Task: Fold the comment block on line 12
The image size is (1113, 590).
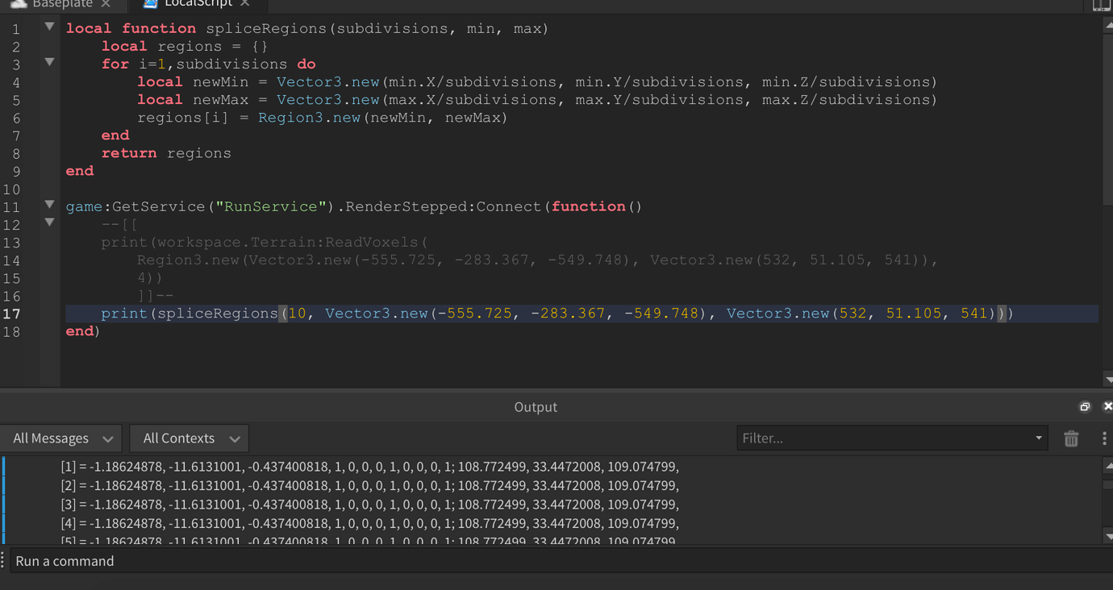Action: (49, 222)
